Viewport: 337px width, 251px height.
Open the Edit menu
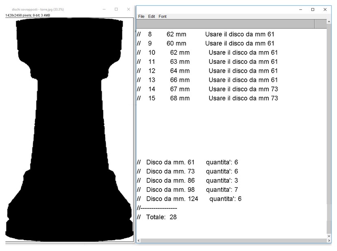(x=151, y=17)
